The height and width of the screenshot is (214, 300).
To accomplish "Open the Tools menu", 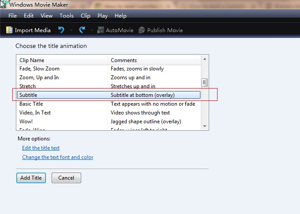I will click(67, 16).
